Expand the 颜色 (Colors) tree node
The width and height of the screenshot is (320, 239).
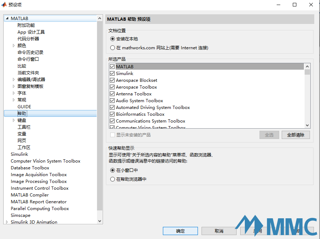coord(14,45)
